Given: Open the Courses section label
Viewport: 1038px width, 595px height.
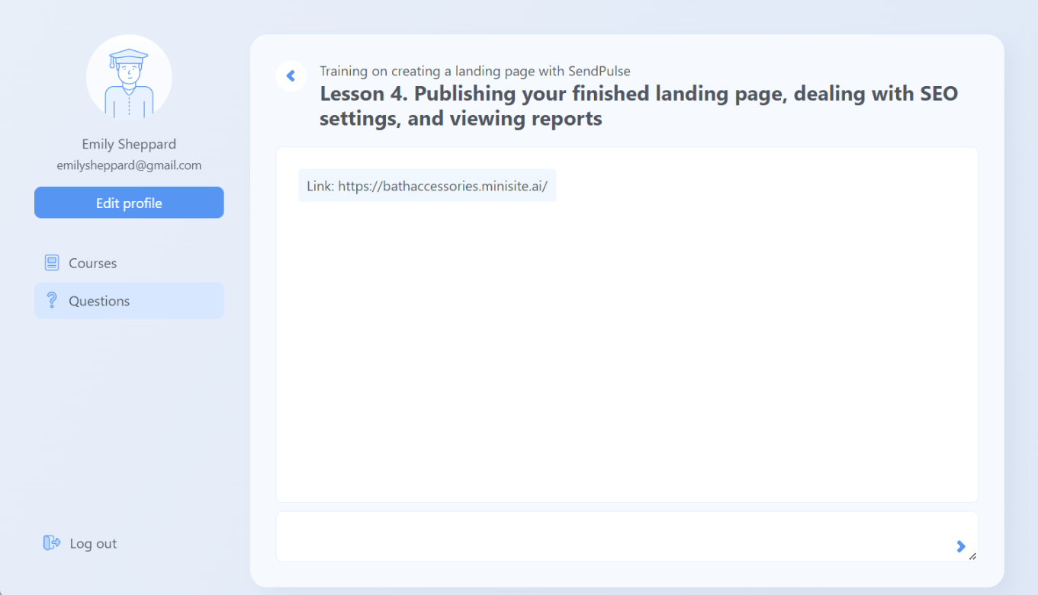Looking at the screenshot, I should tap(92, 263).
